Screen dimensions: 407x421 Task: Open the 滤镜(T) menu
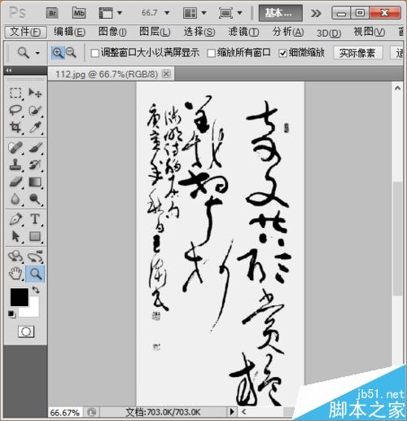(243, 32)
